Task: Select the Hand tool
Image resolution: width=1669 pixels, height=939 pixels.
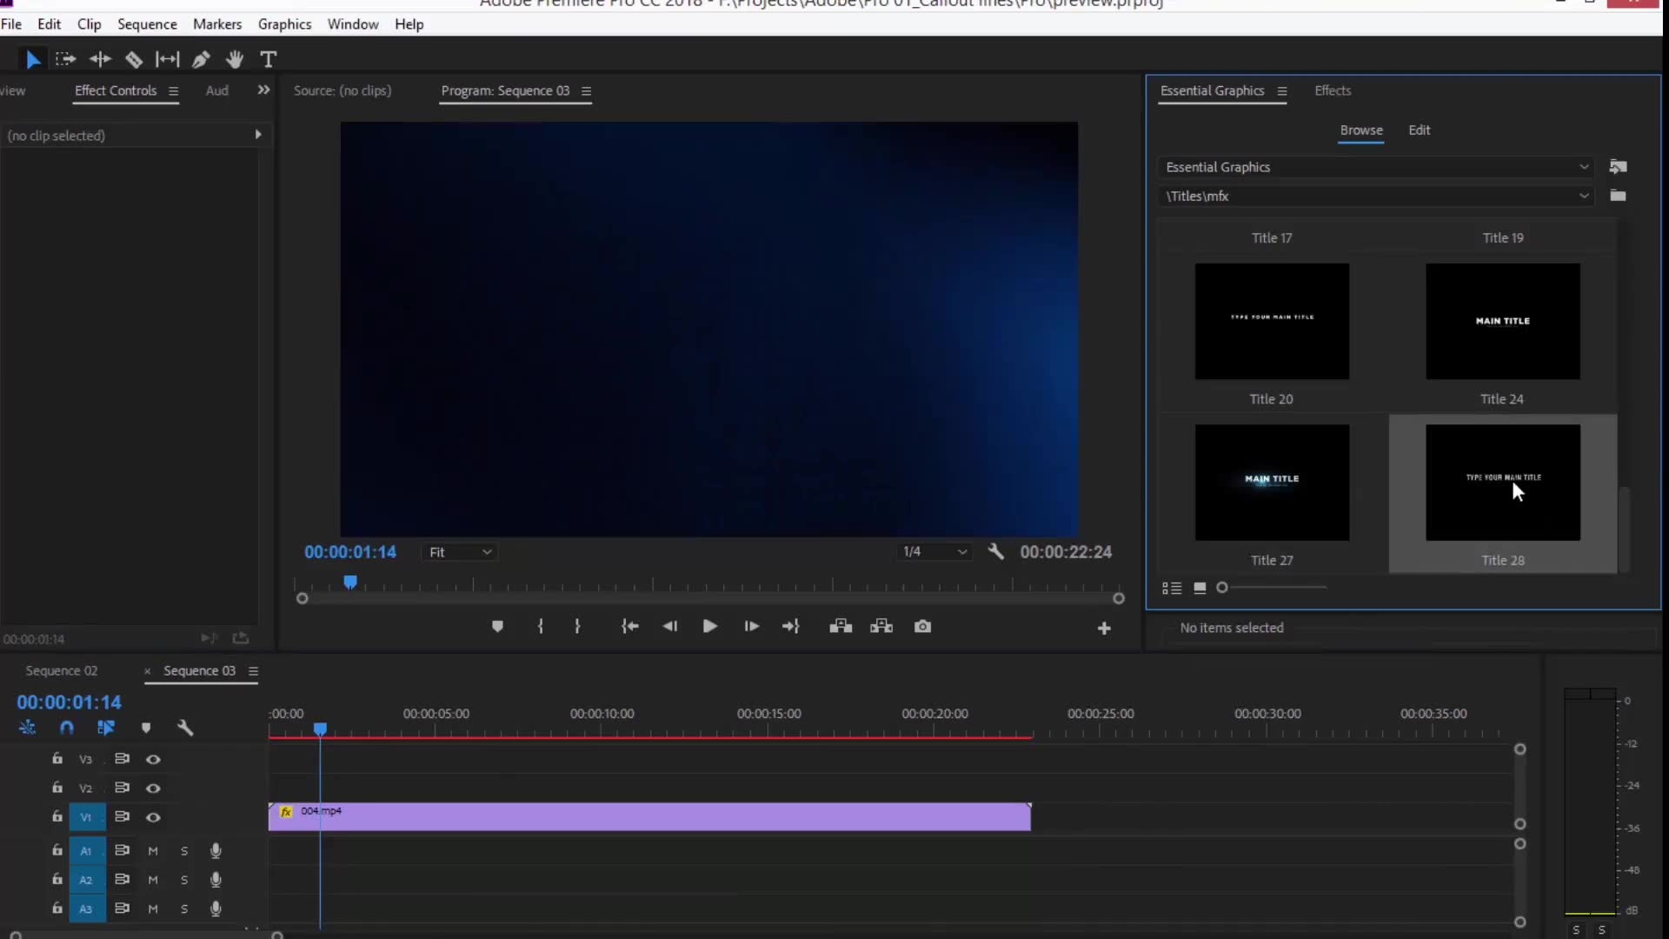Action: (x=235, y=59)
